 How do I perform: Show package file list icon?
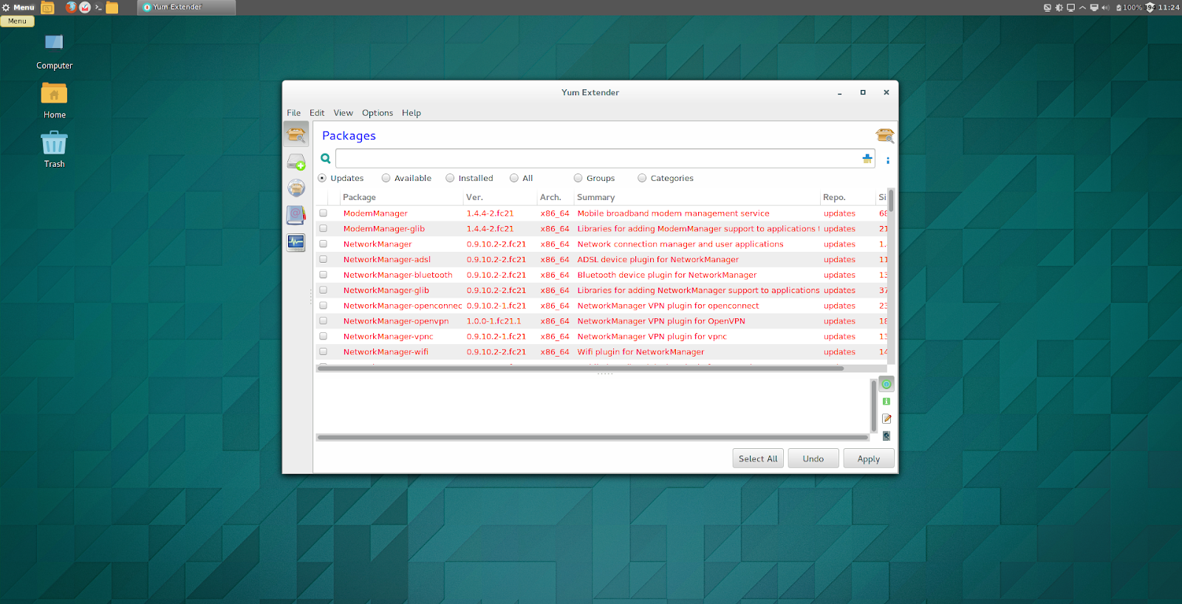pos(886,436)
